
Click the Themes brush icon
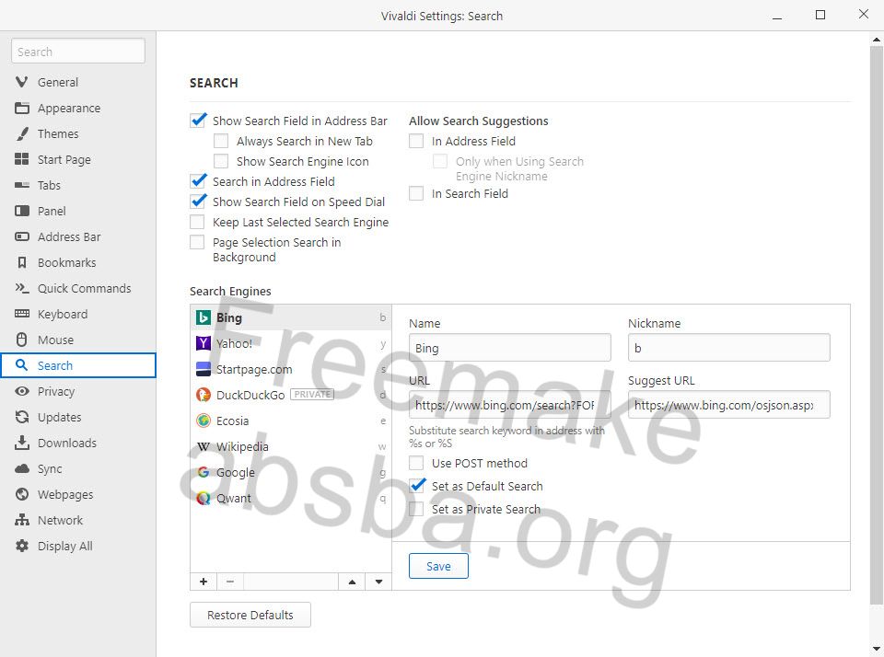[x=21, y=134]
